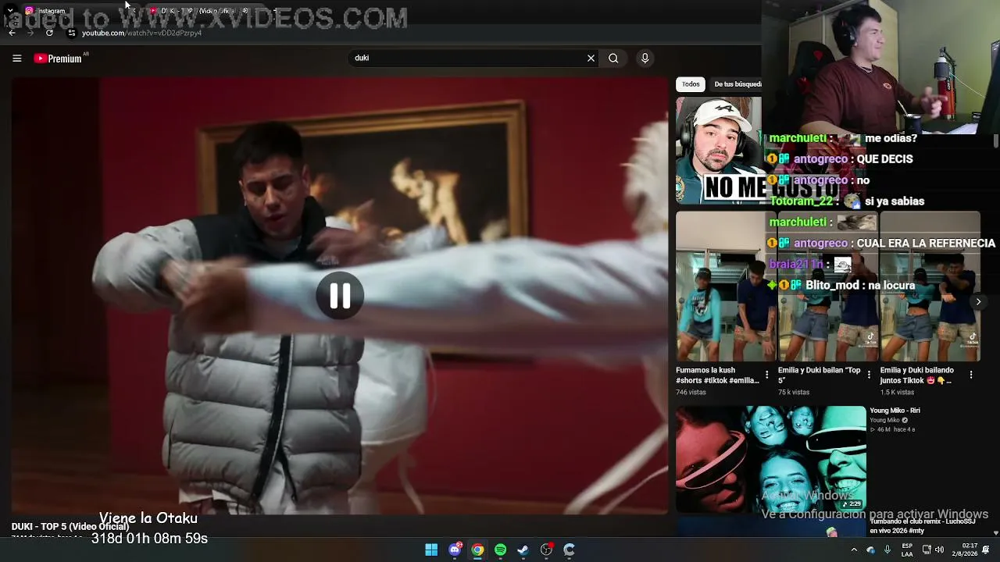Open the C-shaped app on the taskbar
Image resolution: width=1000 pixels, height=562 pixels.
569,550
